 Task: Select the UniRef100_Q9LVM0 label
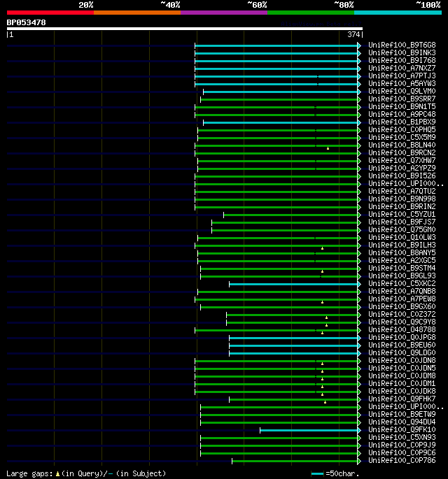pyautogui.click(x=402, y=91)
